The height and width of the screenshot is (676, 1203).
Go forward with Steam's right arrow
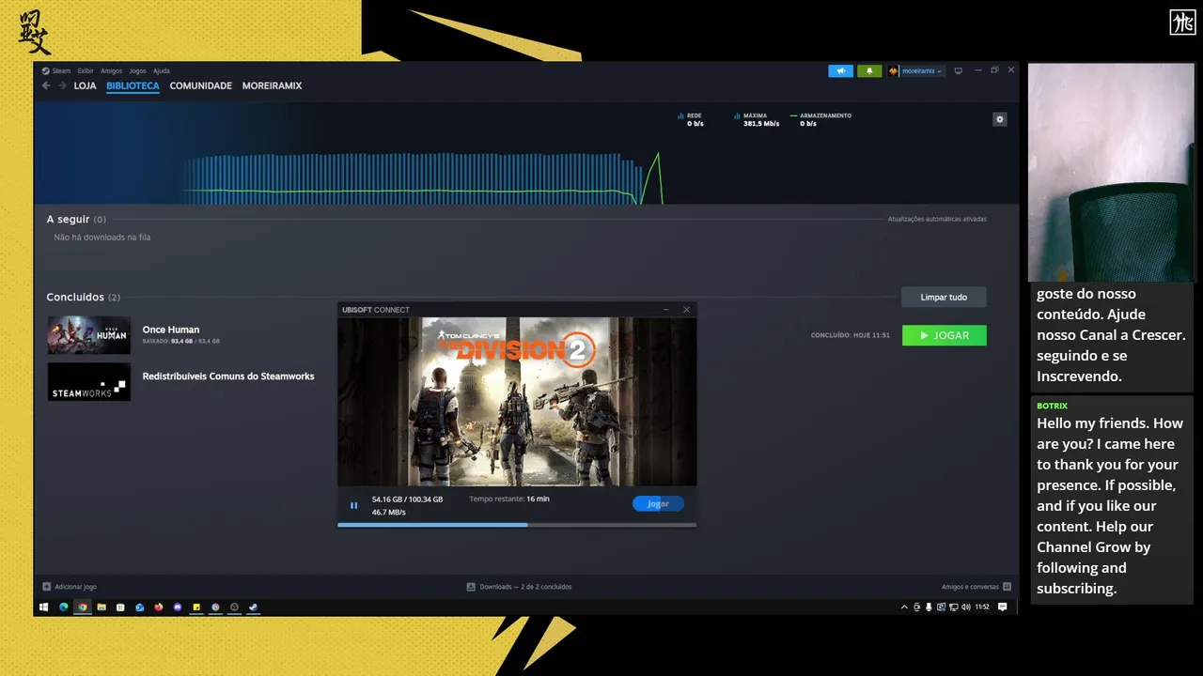(x=62, y=85)
